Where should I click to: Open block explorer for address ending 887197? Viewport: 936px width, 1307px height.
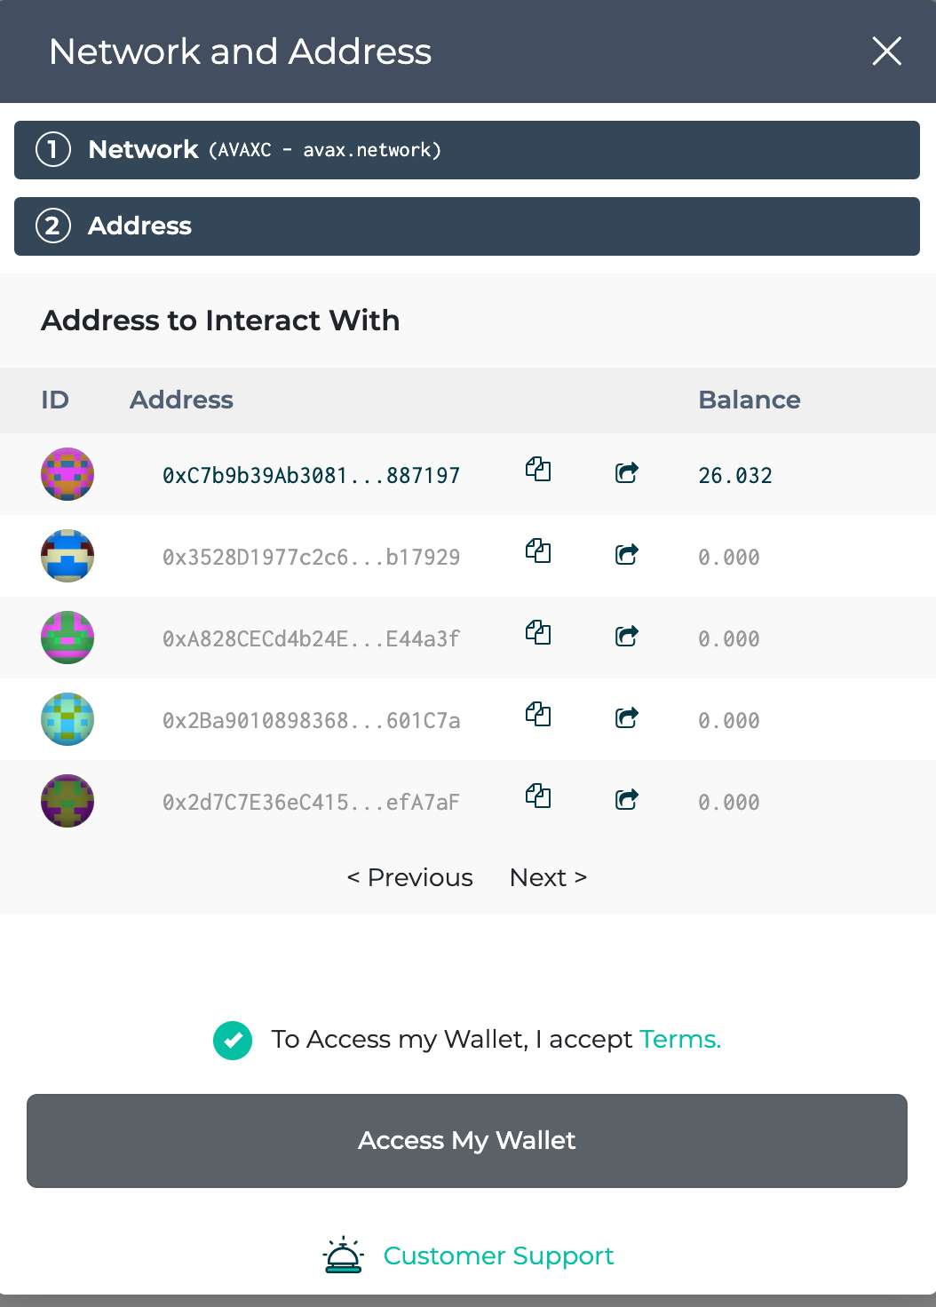coord(627,473)
